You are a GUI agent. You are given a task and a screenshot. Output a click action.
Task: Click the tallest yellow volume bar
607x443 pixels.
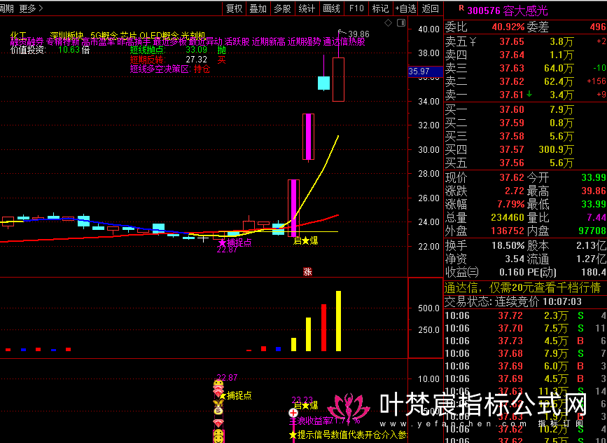coord(338,321)
